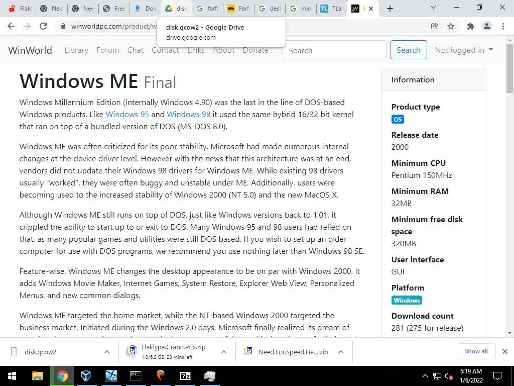514x386 pixels.
Task: Switch to the Flak tab
Action: pyautogui.click(x=20, y=9)
